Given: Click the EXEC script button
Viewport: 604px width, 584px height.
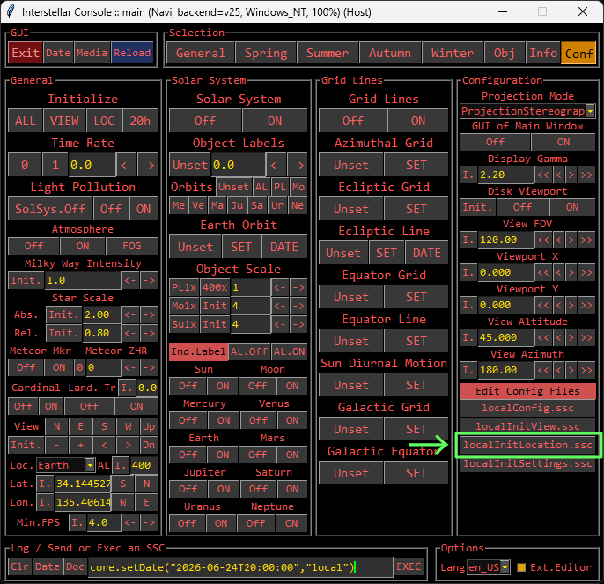Looking at the screenshot, I should pyautogui.click(x=409, y=566).
